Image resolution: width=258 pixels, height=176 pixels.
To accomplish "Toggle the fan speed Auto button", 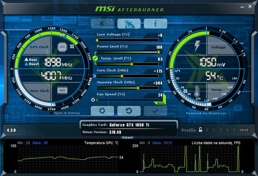I will (x=161, y=103).
